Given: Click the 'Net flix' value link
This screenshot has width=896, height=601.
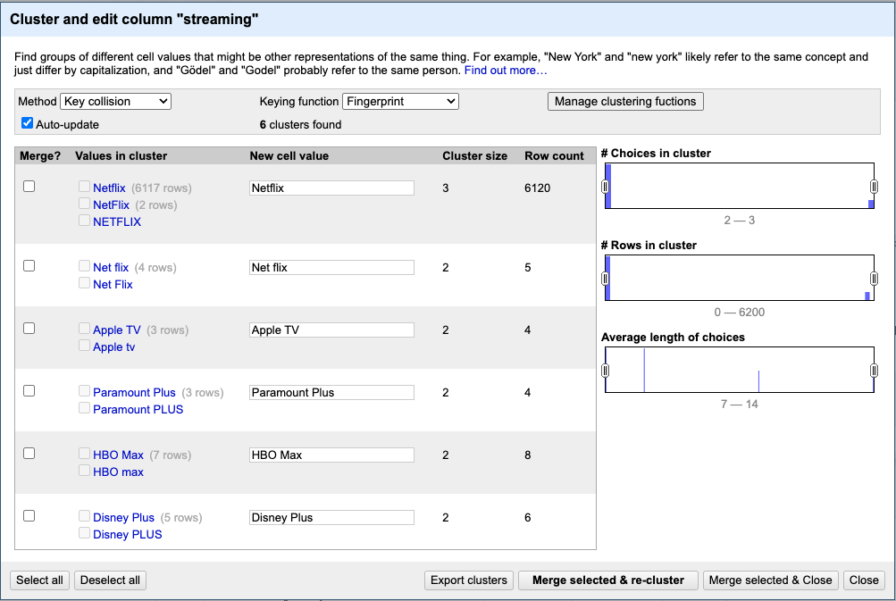Looking at the screenshot, I should pos(111,267).
